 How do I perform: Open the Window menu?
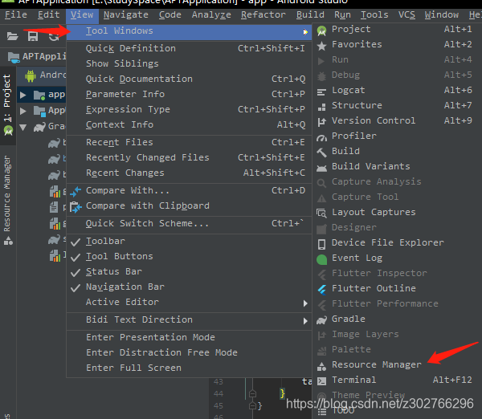click(x=441, y=14)
